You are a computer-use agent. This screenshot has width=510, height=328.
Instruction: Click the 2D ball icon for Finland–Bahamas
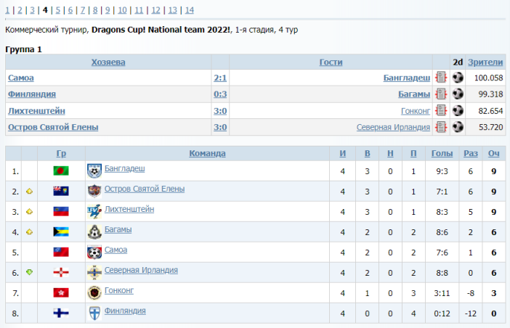pyautogui.click(x=458, y=94)
